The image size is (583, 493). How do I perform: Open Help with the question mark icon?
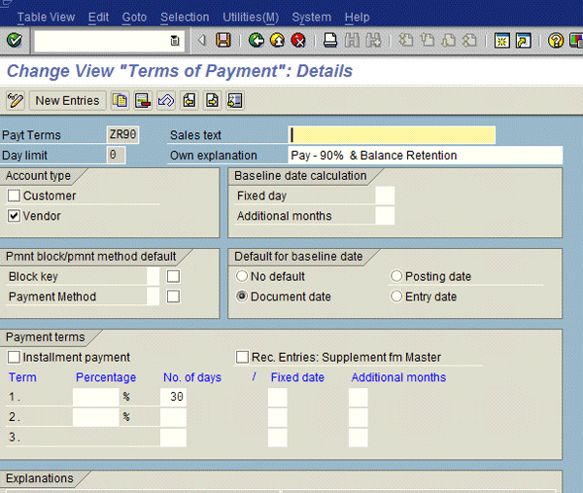pyautogui.click(x=555, y=41)
